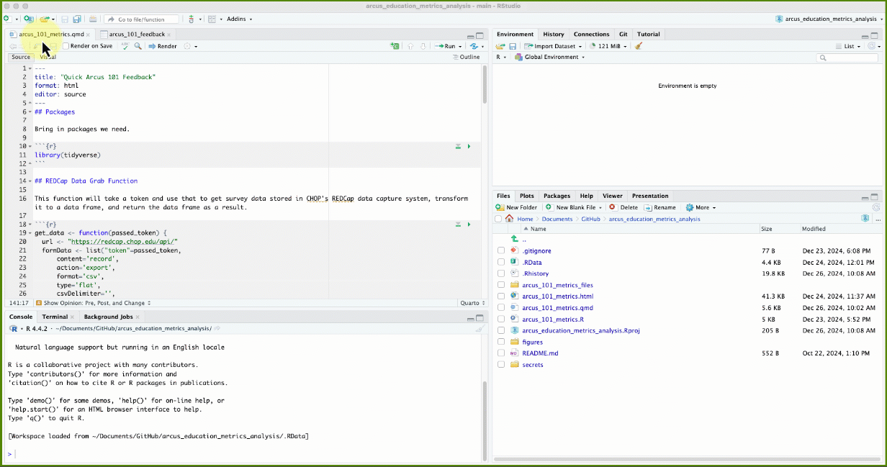This screenshot has width=887, height=467.
Task: Click the Go to file/function field
Action: (x=140, y=19)
